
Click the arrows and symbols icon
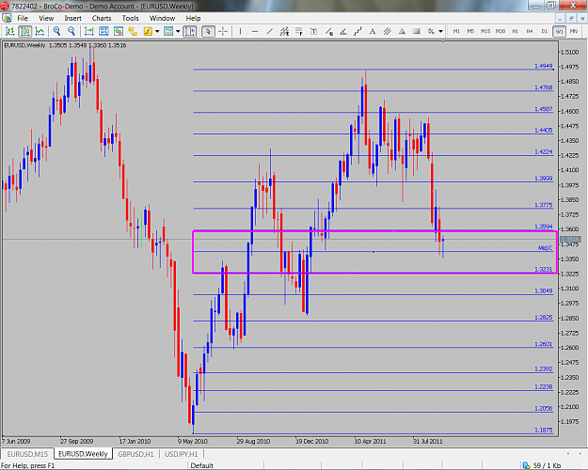(x=431, y=31)
